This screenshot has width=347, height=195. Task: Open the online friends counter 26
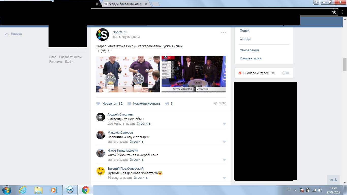pos(334,180)
